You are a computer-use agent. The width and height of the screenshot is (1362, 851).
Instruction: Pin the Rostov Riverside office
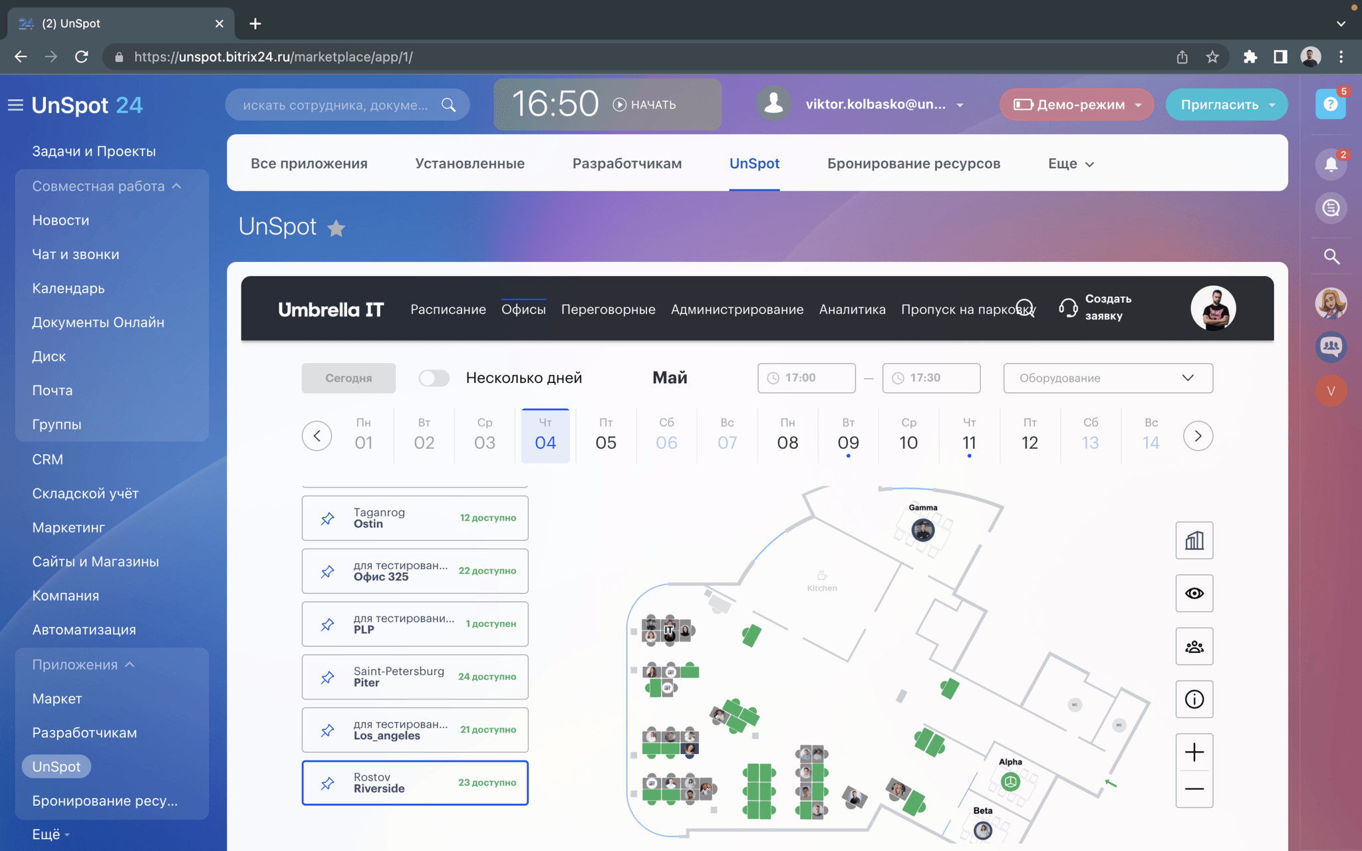coord(327,783)
